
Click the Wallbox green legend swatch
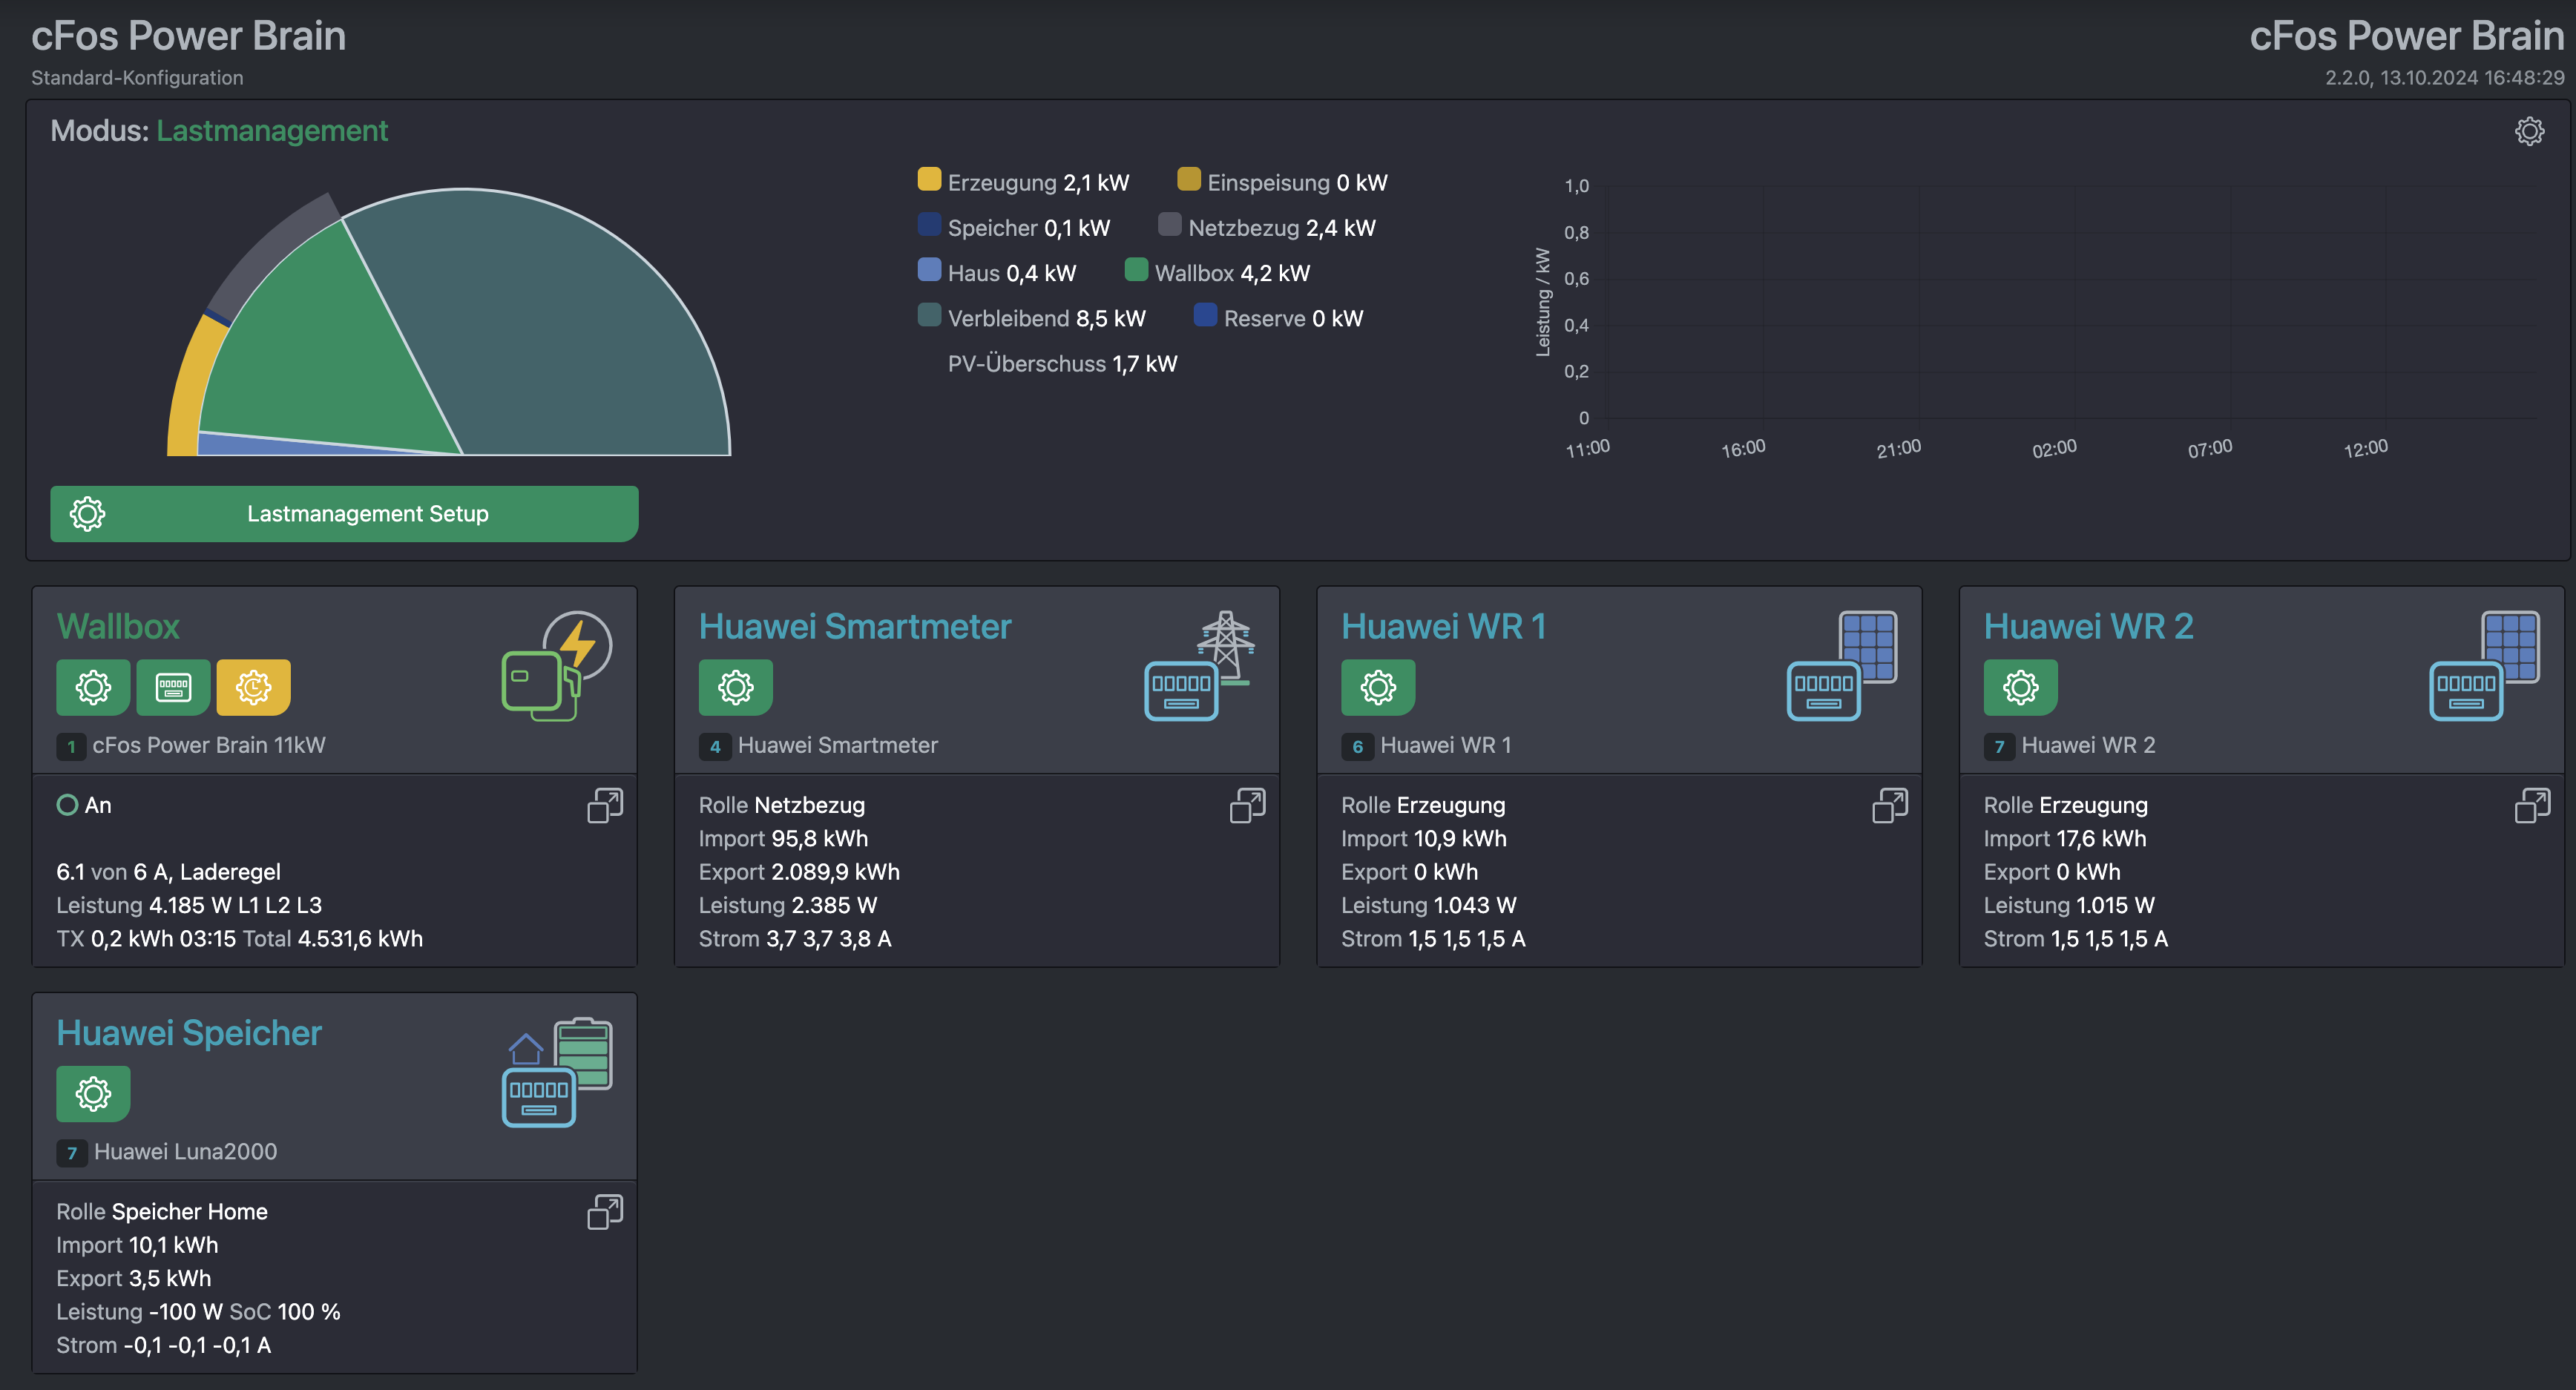click(1136, 269)
